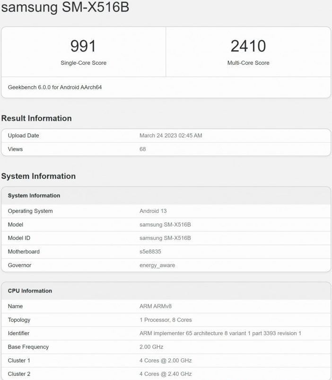Click the 'Cluster 2' row label

click(x=19, y=374)
